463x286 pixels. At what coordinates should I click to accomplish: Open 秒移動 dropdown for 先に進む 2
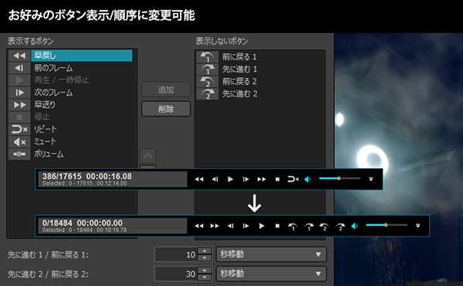272,274
